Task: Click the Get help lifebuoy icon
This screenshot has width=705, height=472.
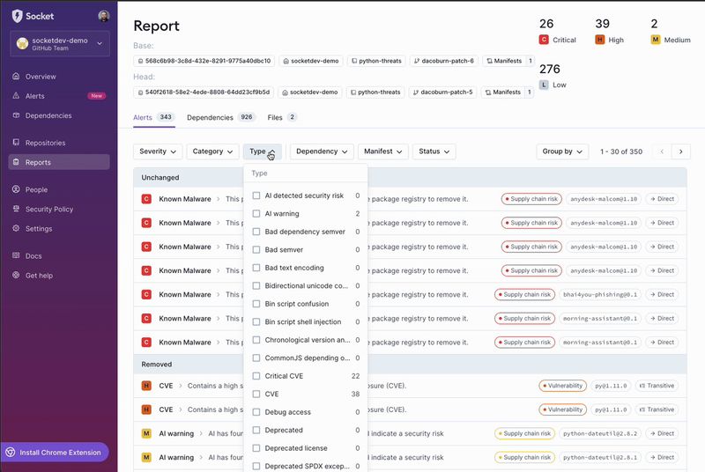Action: [x=16, y=275]
